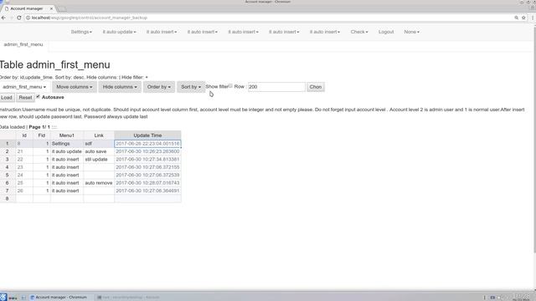536x301 pixels.
Task: Click the 'still update' Link cell
Action: point(99,160)
